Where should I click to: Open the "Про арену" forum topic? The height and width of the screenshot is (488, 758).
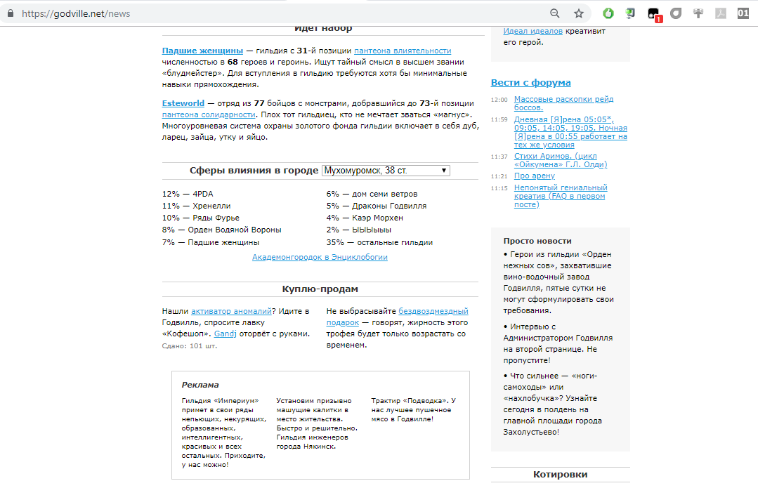(x=534, y=176)
